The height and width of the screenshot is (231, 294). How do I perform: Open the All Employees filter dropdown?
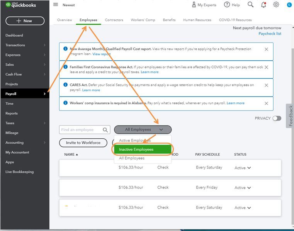point(143,129)
